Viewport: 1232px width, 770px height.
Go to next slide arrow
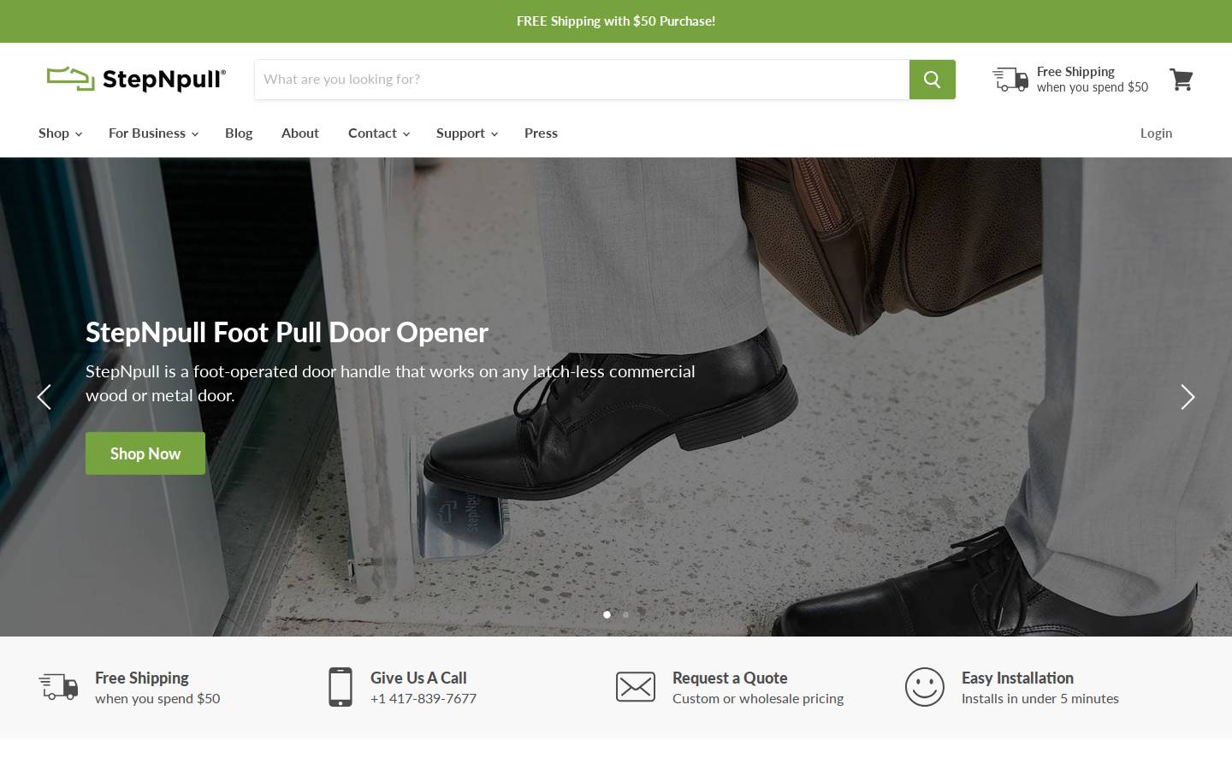[1188, 397]
